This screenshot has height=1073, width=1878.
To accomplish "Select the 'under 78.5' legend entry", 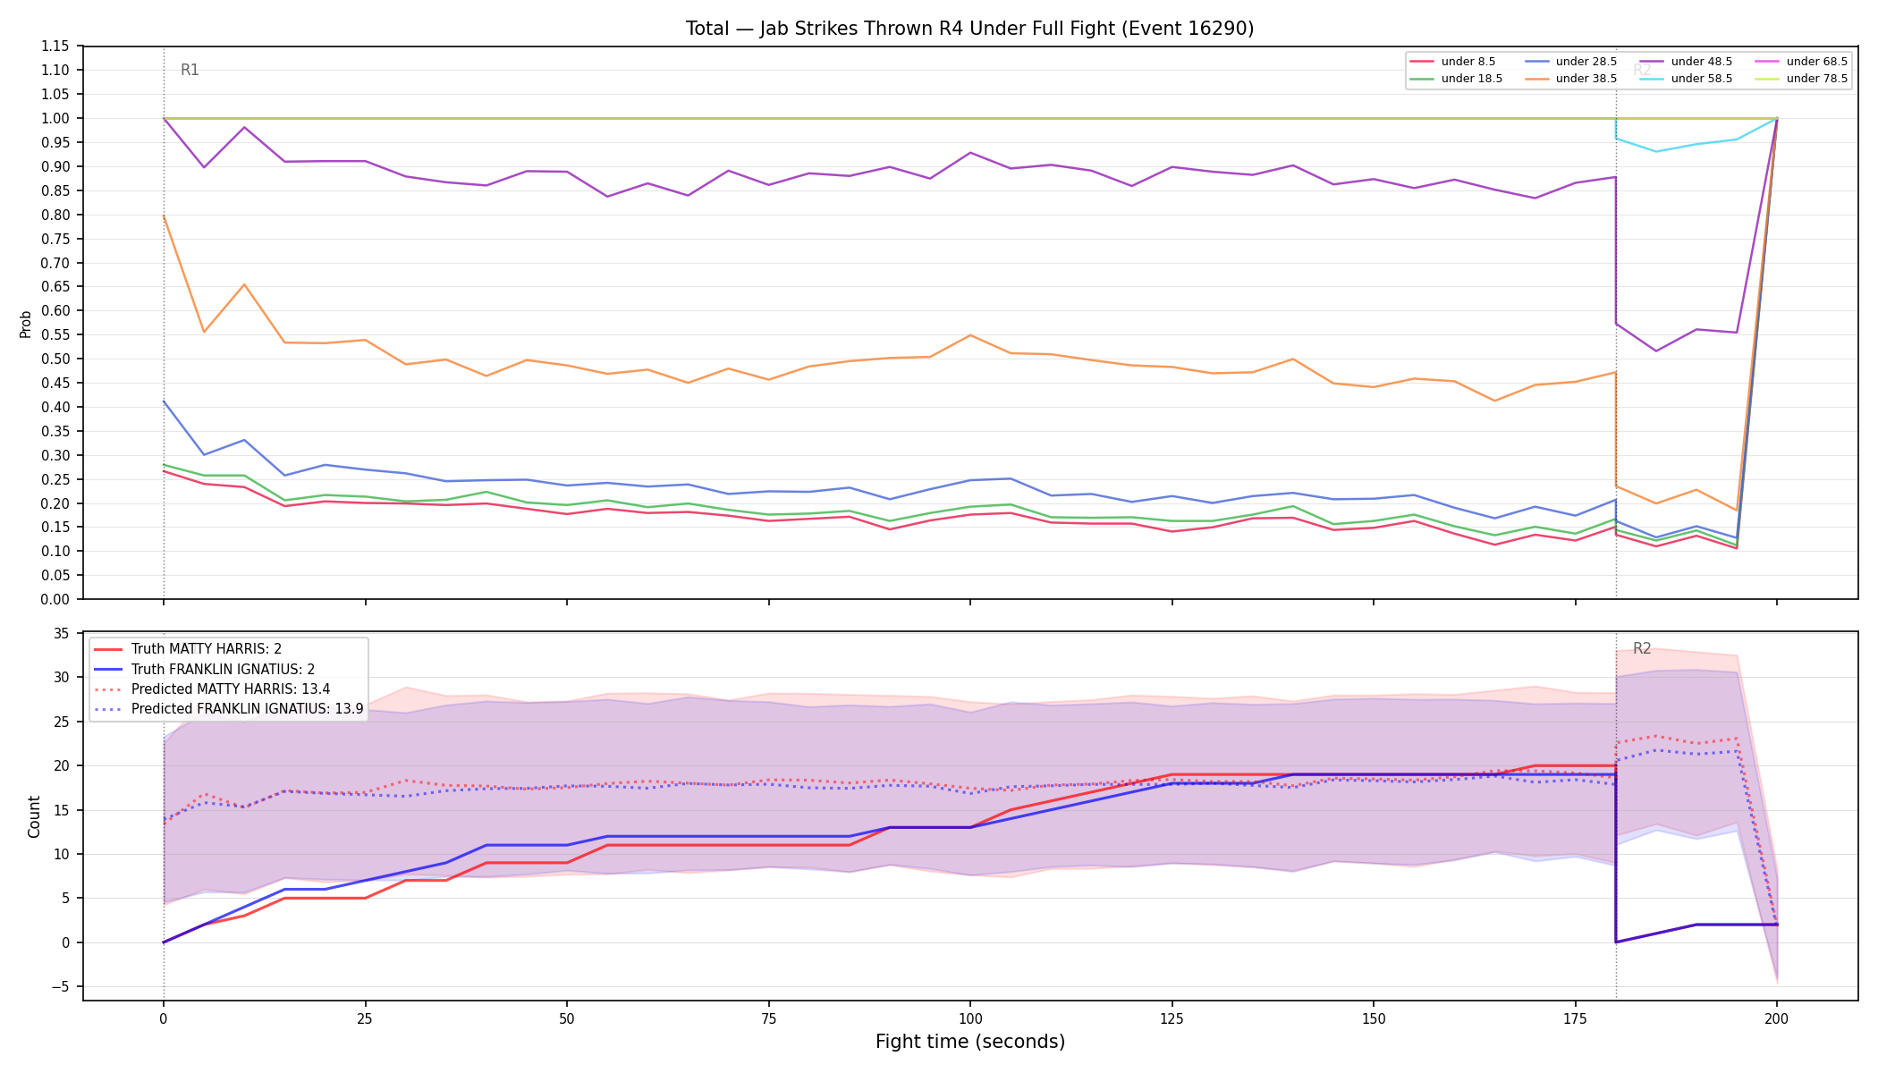I will 1801,79.
